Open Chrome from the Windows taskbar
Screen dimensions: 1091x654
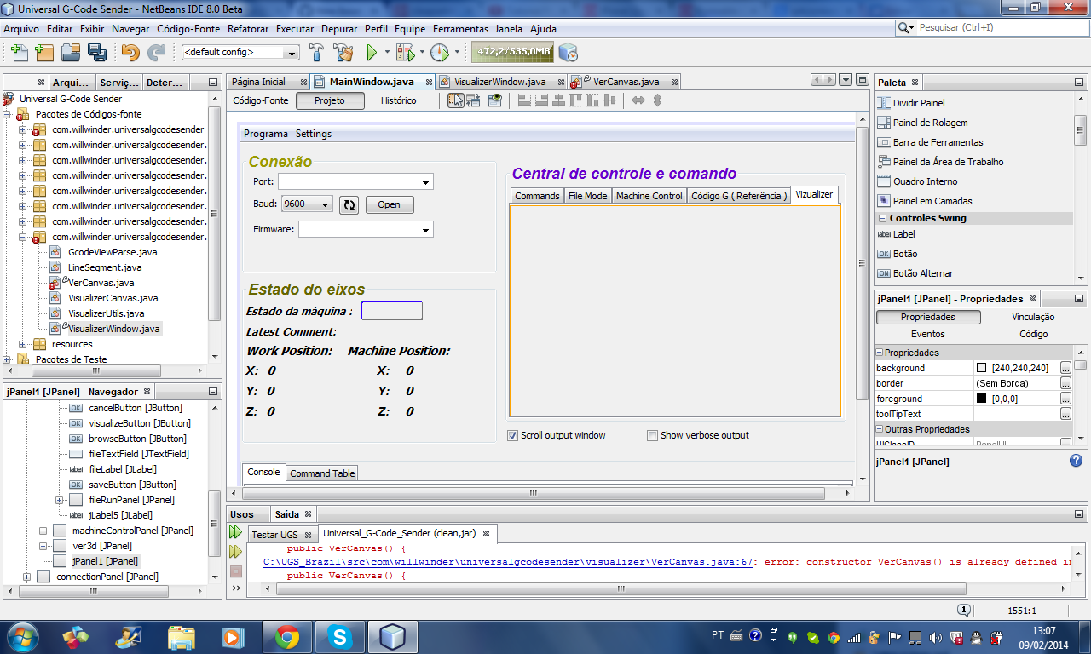(x=286, y=636)
